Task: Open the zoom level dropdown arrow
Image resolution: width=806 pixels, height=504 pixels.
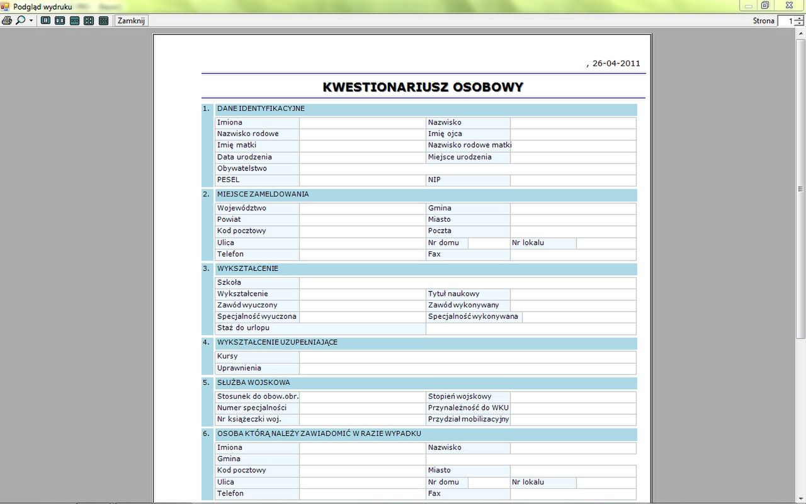Action: pyautogui.click(x=31, y=21)
